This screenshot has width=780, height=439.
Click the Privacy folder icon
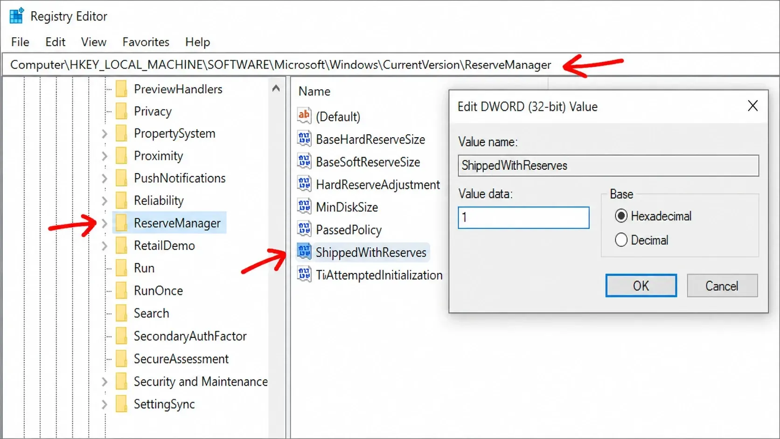121,111
